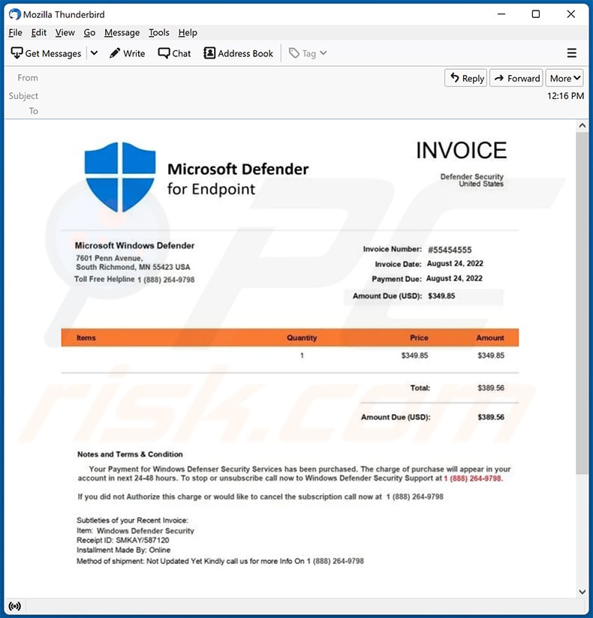Viewport: 593px width, 618px height.
Task: Click the Invoice Date August 24, 2022 value
Action: 455,263
